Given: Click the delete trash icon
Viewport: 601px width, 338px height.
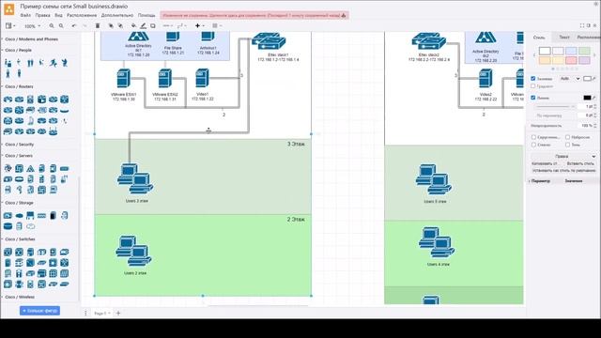Looking at the screenshot, I should (x=98, y=25).
